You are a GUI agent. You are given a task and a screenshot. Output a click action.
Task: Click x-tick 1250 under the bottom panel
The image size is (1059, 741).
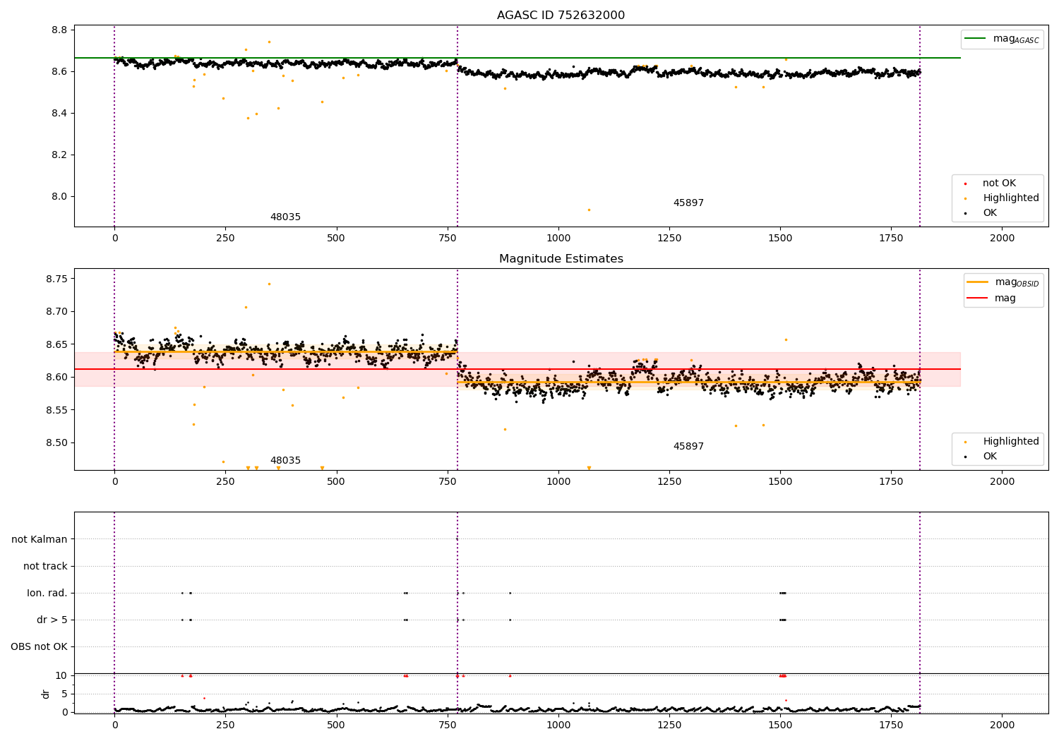669,725
